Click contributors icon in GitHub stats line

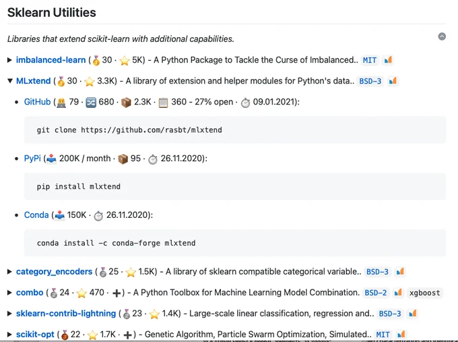click(x=61, y=103)
